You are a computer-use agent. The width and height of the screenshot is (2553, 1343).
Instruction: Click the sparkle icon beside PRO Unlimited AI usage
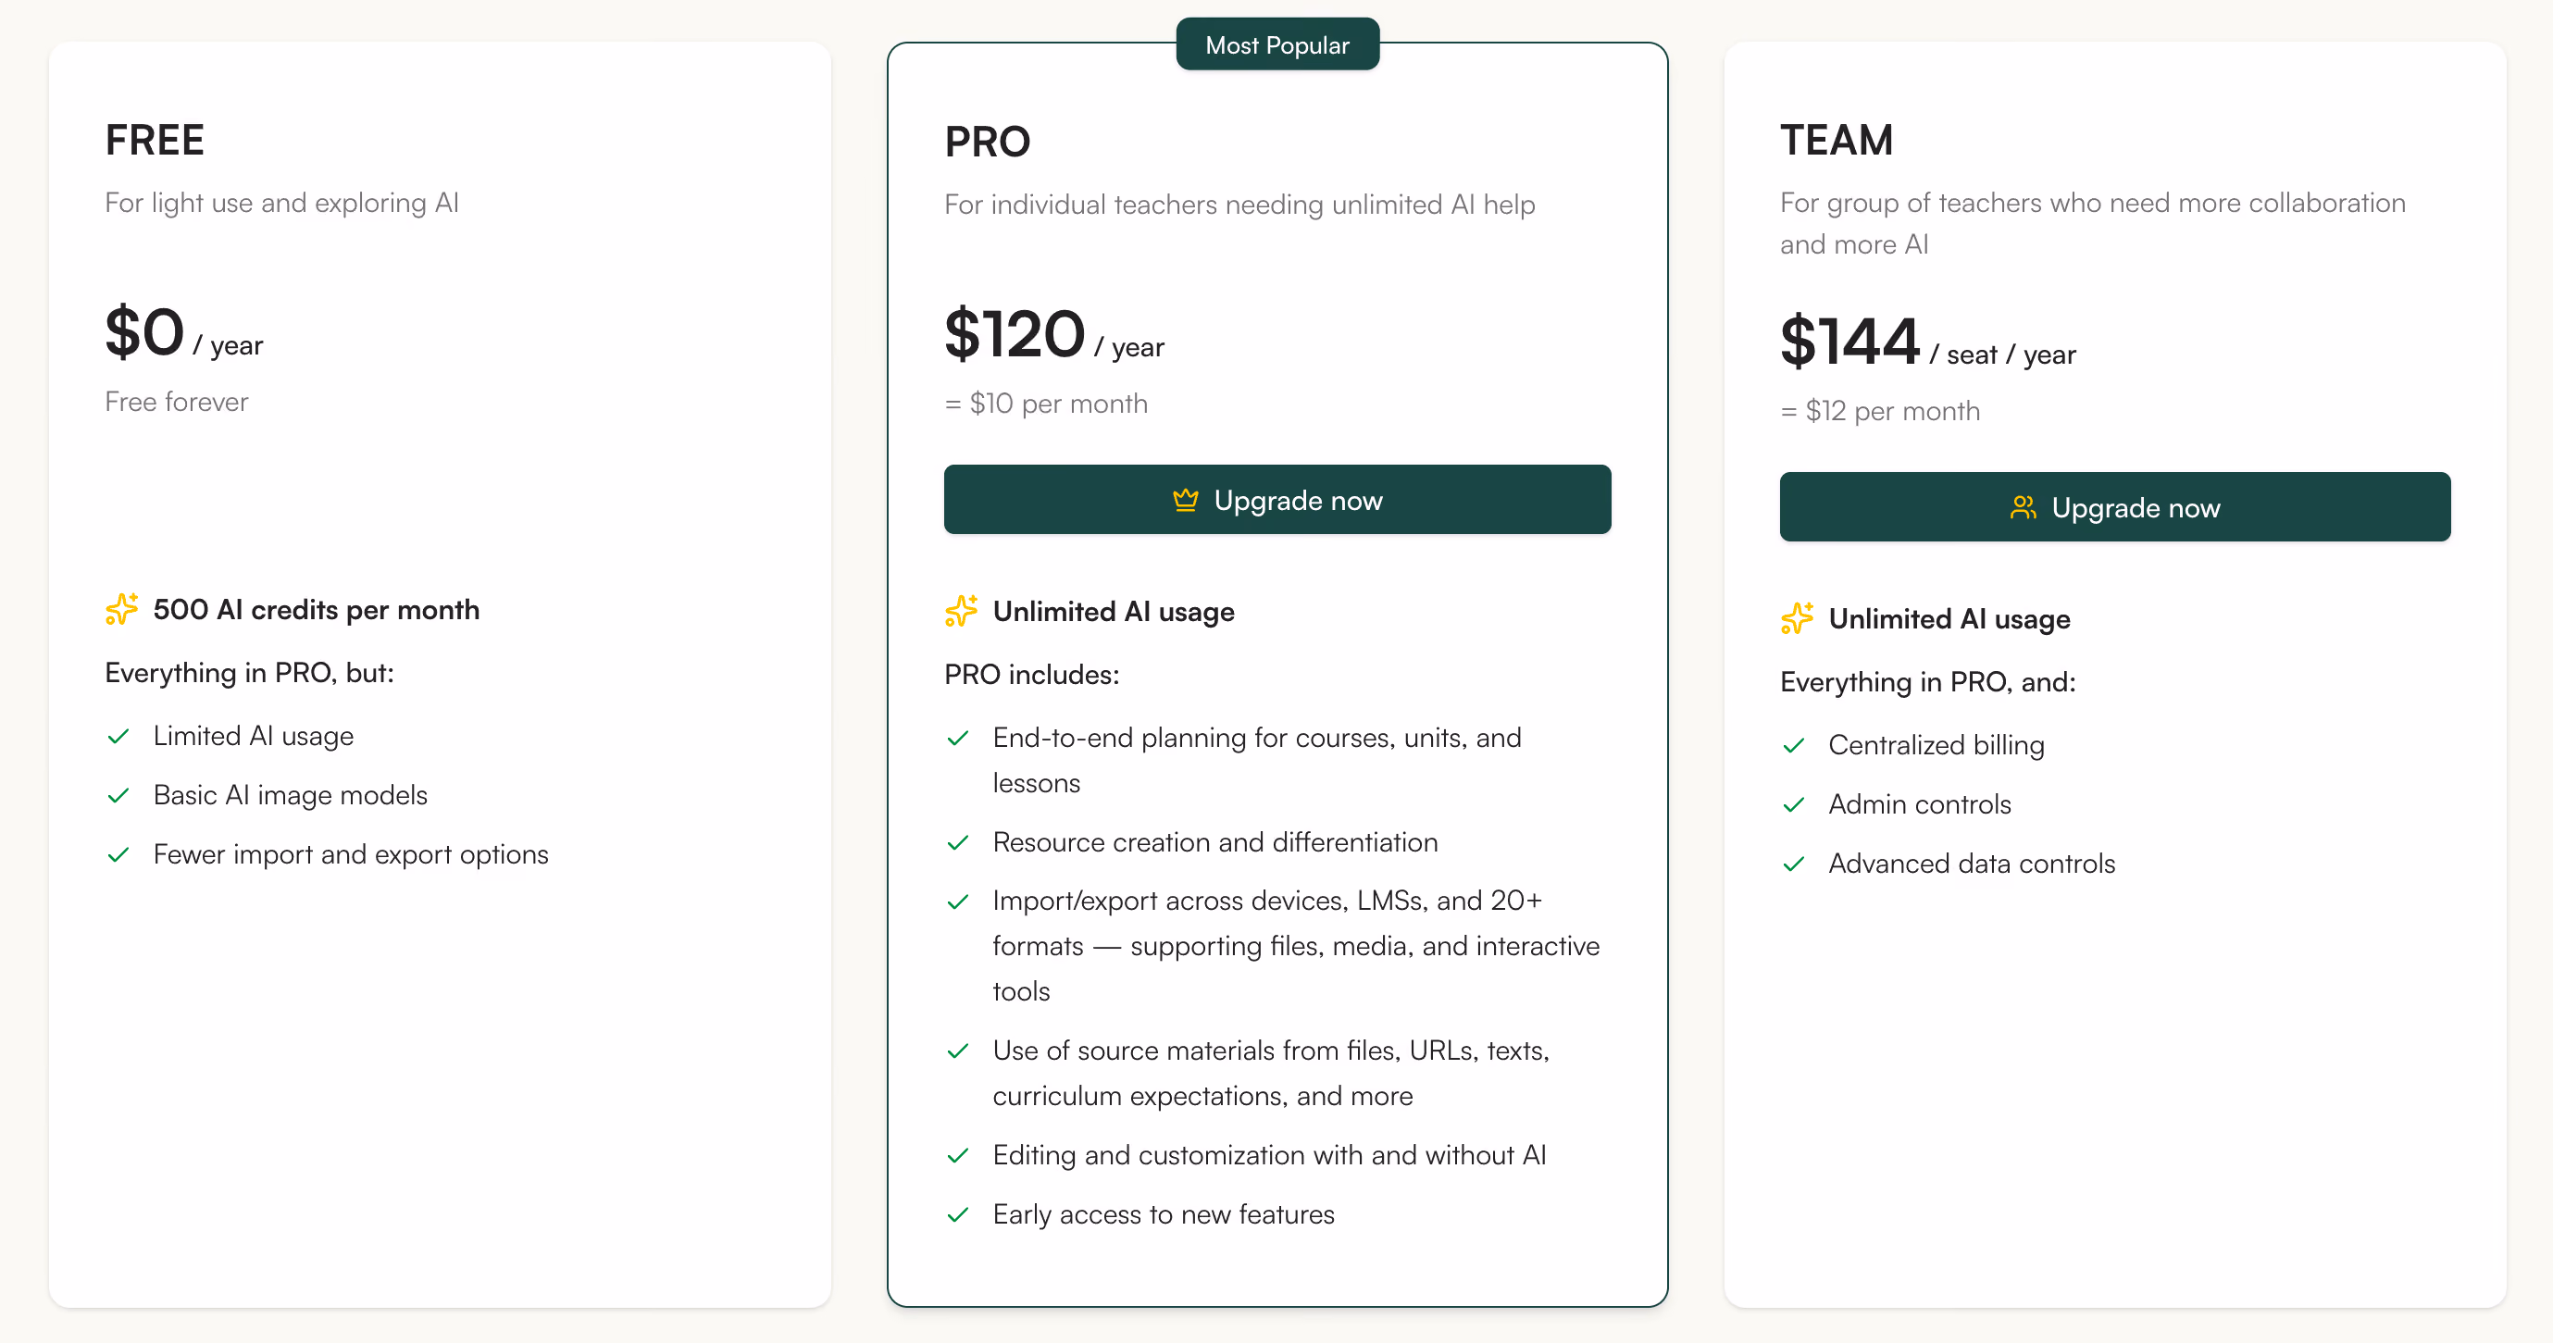point(960,612)
